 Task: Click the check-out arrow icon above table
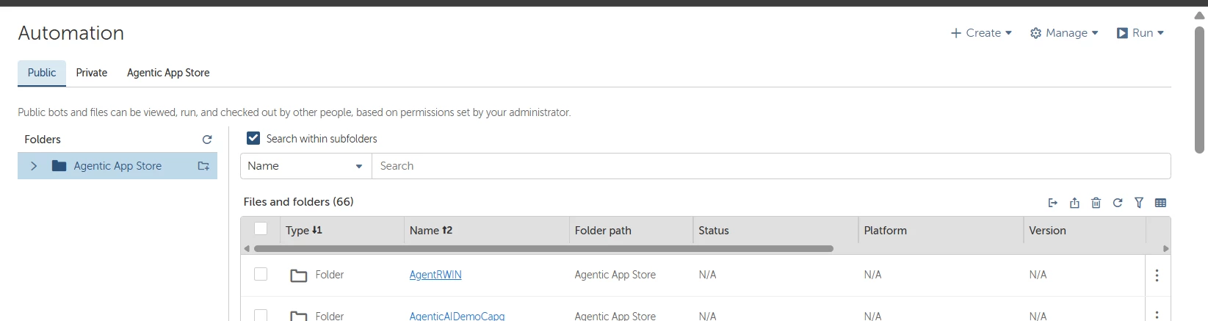[1052, 203]
